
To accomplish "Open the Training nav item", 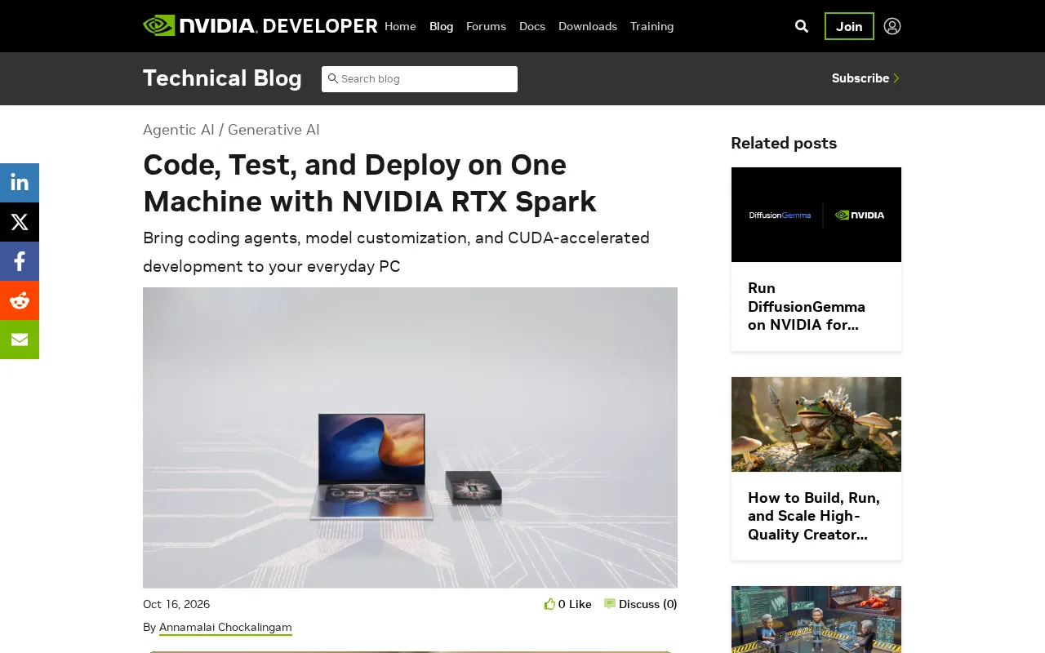I will click(652, 26).
